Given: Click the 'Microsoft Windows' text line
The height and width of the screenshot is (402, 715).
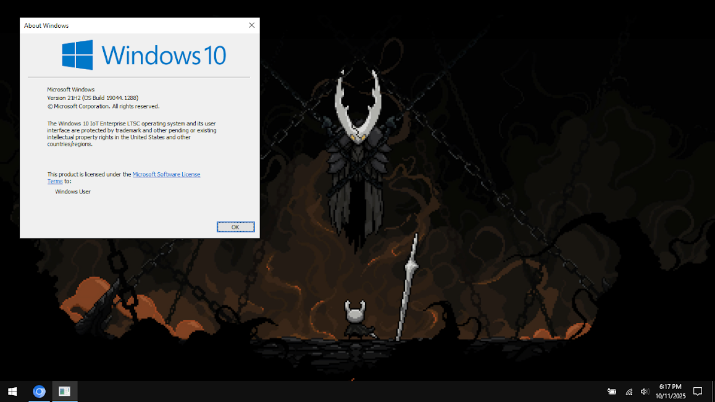Looking at the screenshot, I should (x=70, y=90).
